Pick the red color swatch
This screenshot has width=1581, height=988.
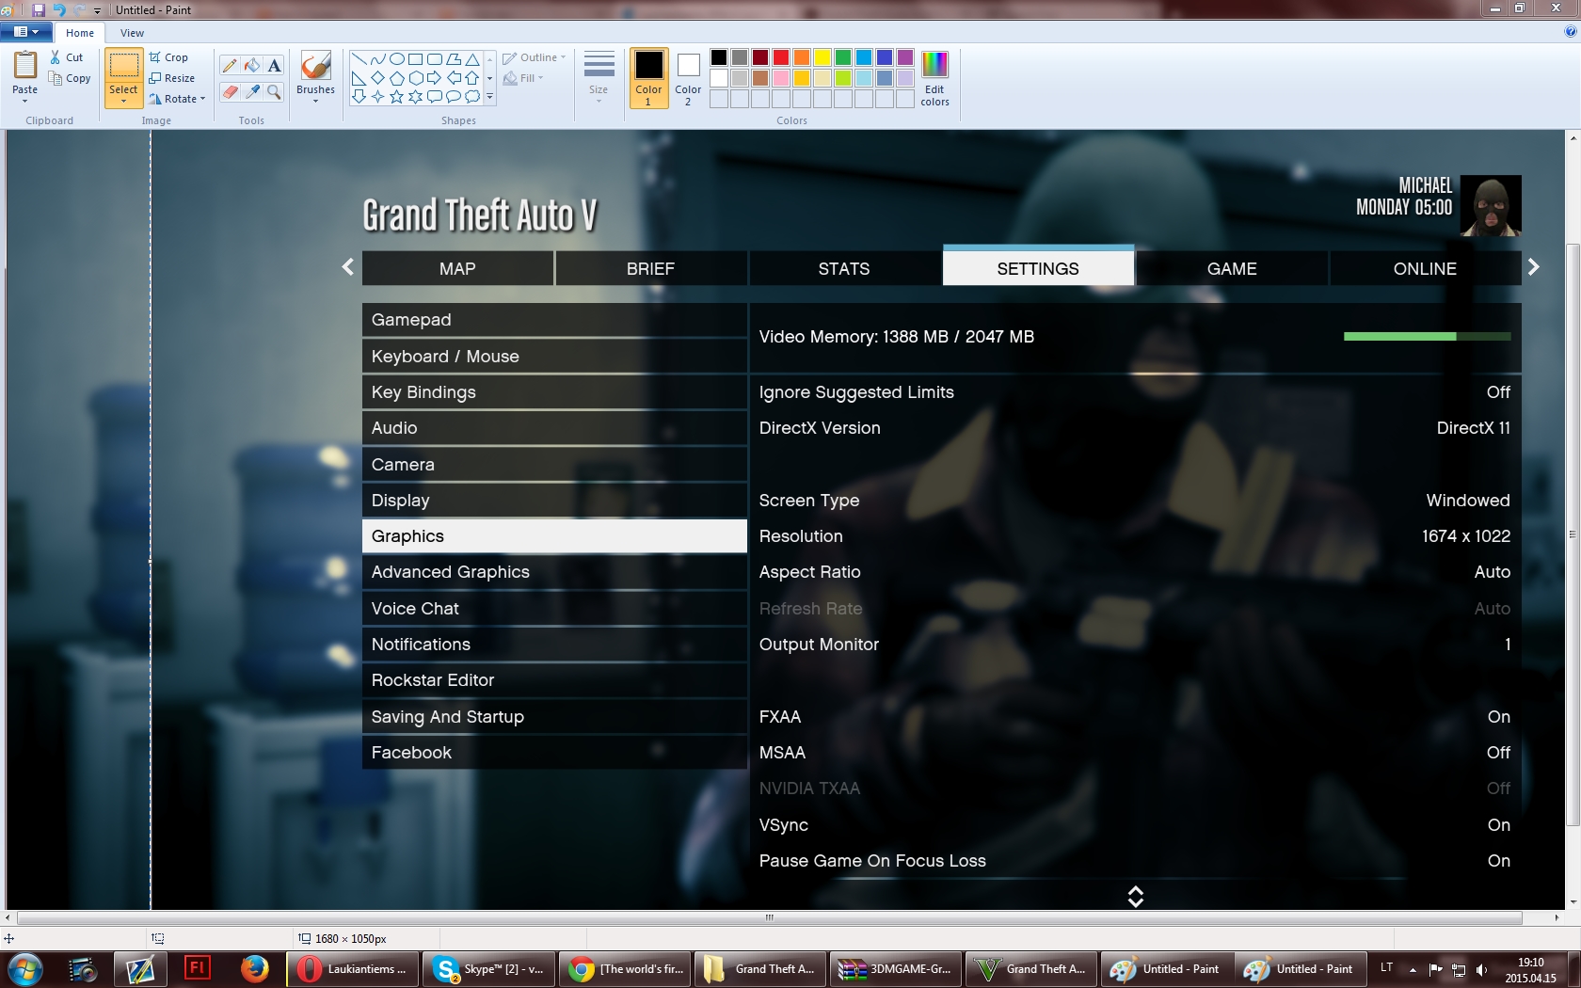(x=781, y=58)
